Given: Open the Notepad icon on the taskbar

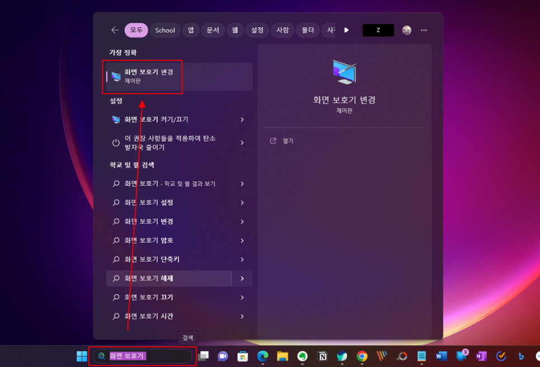Looking at the screenshot, I should tap(421, 356).
